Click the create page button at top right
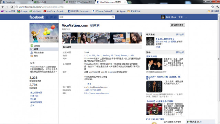The image size is (220, 124). pyautogui.click(x=177, y=25)
